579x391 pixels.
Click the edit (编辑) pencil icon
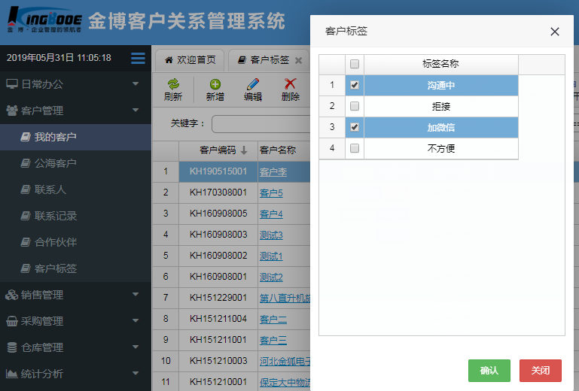(253, 85)
